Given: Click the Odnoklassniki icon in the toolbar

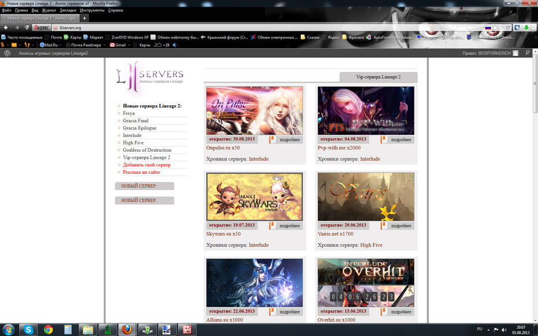Looking at the screenshot, I should 3,45.
